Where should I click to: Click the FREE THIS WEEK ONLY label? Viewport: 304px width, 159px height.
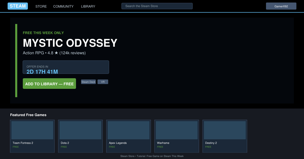pos(43,33)
